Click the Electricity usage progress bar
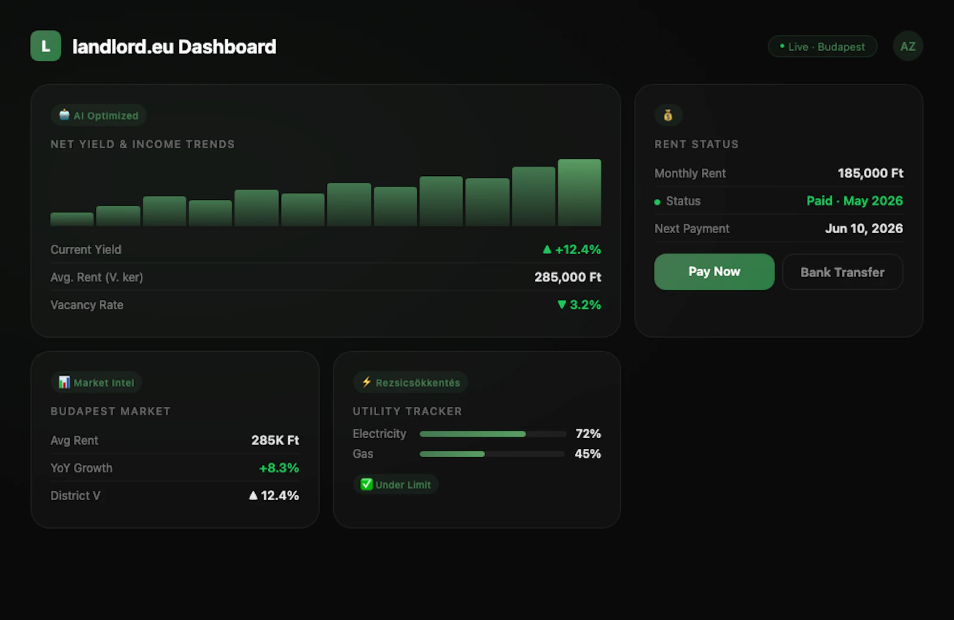954x620 pixels. tap(493, 434)
